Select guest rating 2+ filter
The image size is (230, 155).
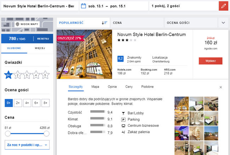click(18, 103)
